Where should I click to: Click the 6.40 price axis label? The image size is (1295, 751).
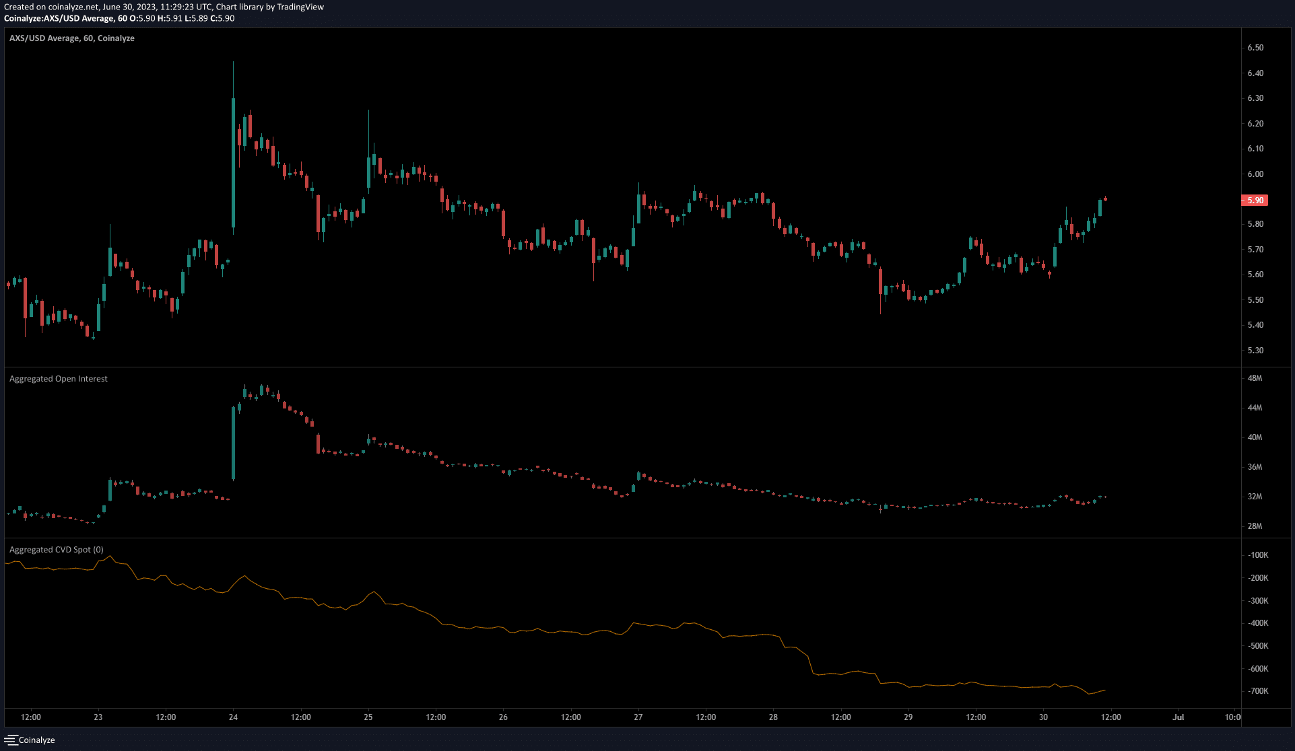(1255, 73)
